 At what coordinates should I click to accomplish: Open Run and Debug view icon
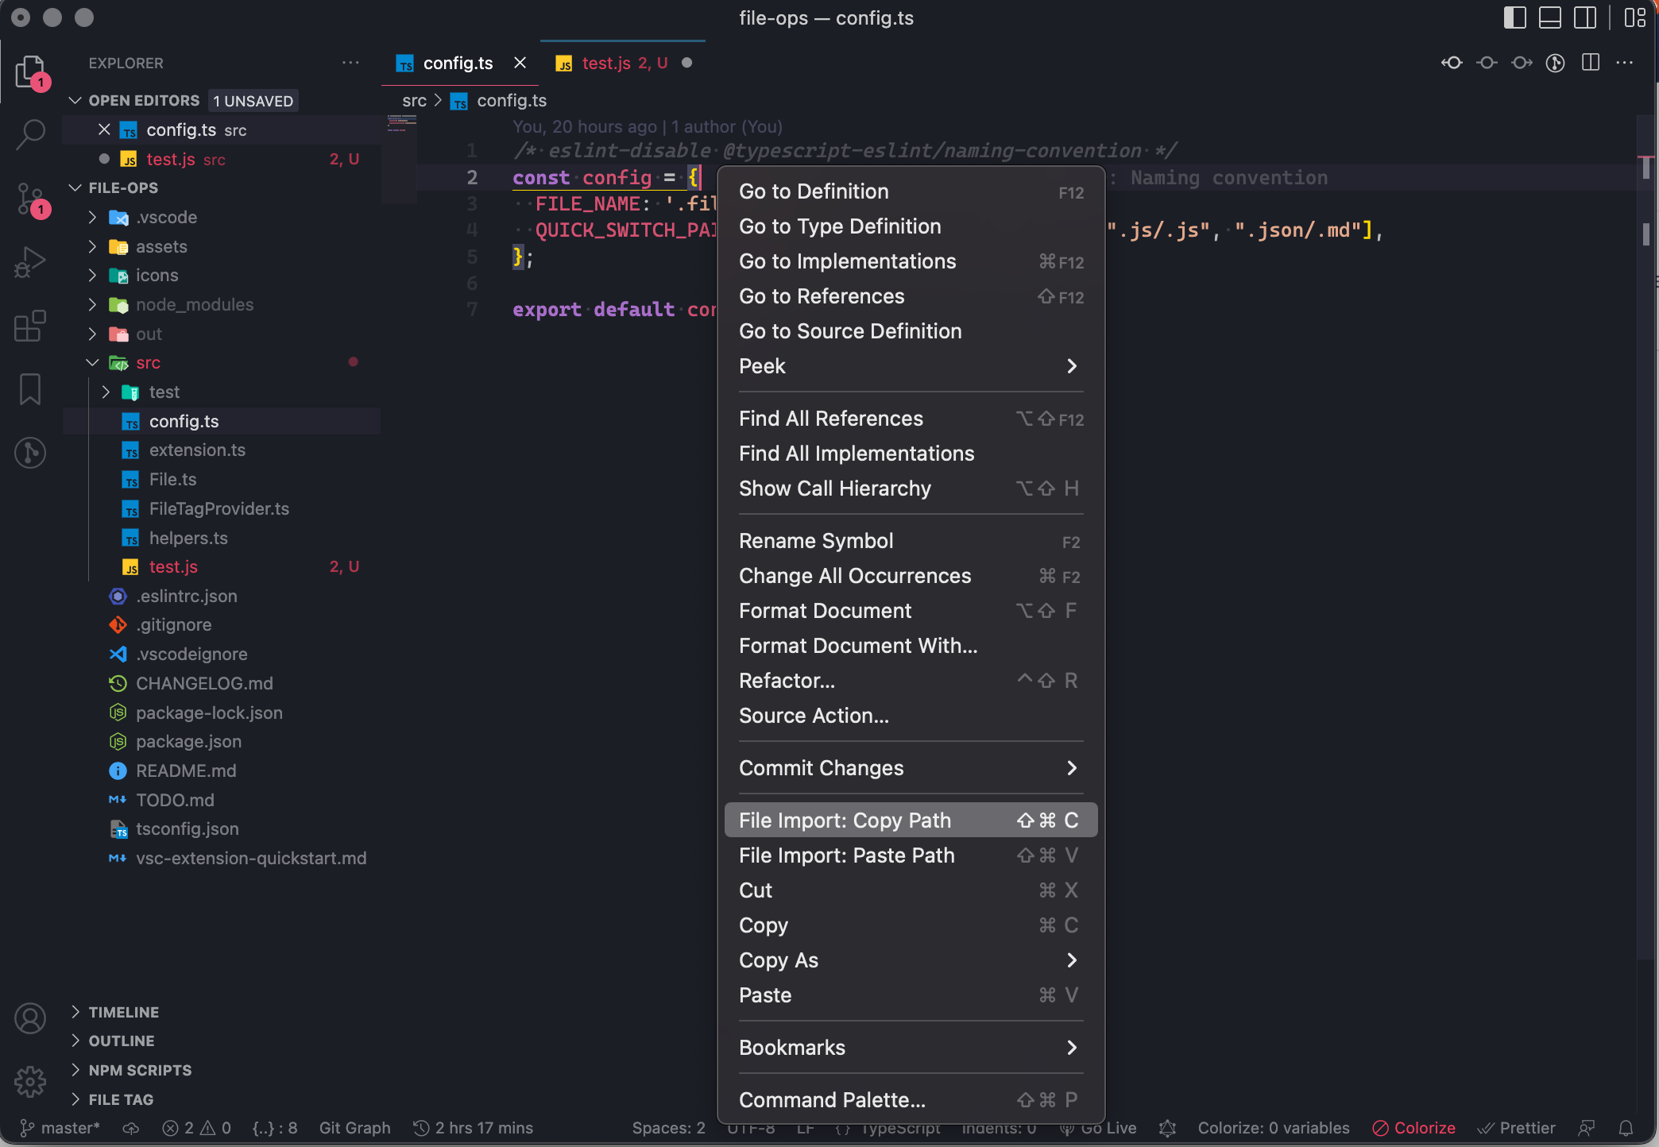tap(30, 262)
